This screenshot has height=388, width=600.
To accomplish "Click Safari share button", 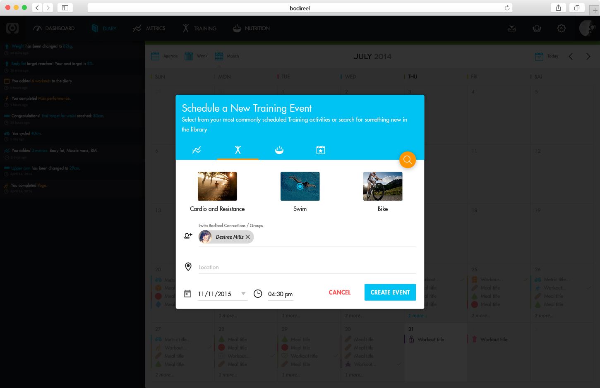I will [x=559, y=7].
